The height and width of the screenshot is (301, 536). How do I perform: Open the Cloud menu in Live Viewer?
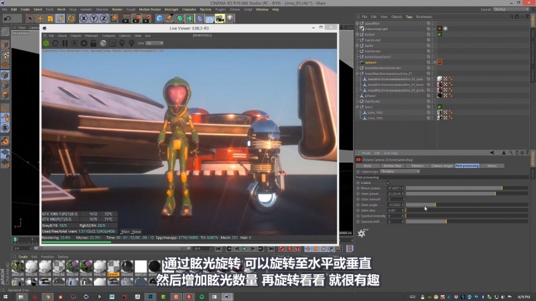(x=62, y=35)
